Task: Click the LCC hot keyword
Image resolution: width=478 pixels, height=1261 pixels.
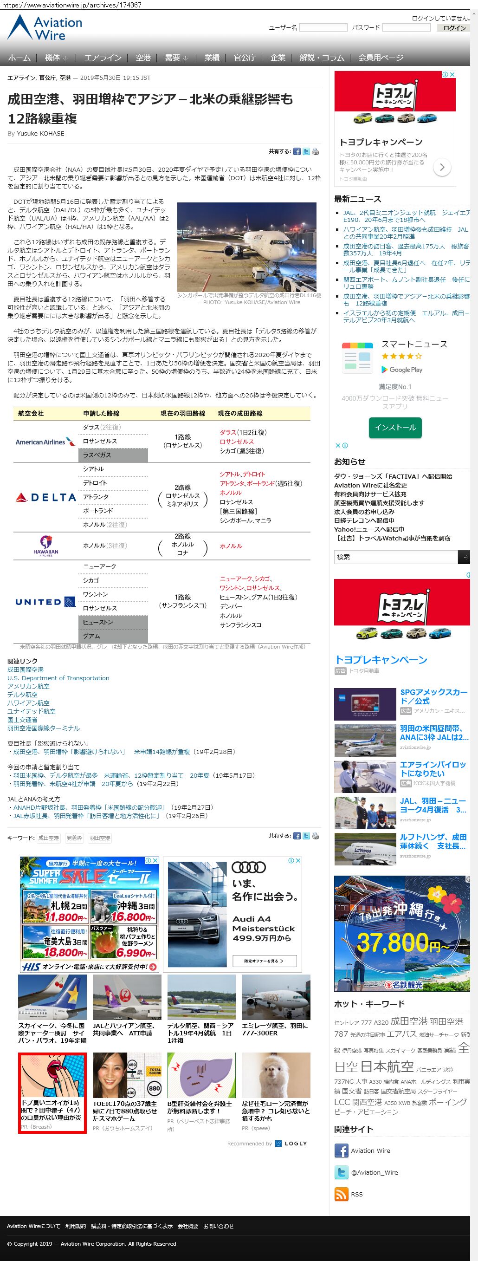Action: [x=342, y=1102]
